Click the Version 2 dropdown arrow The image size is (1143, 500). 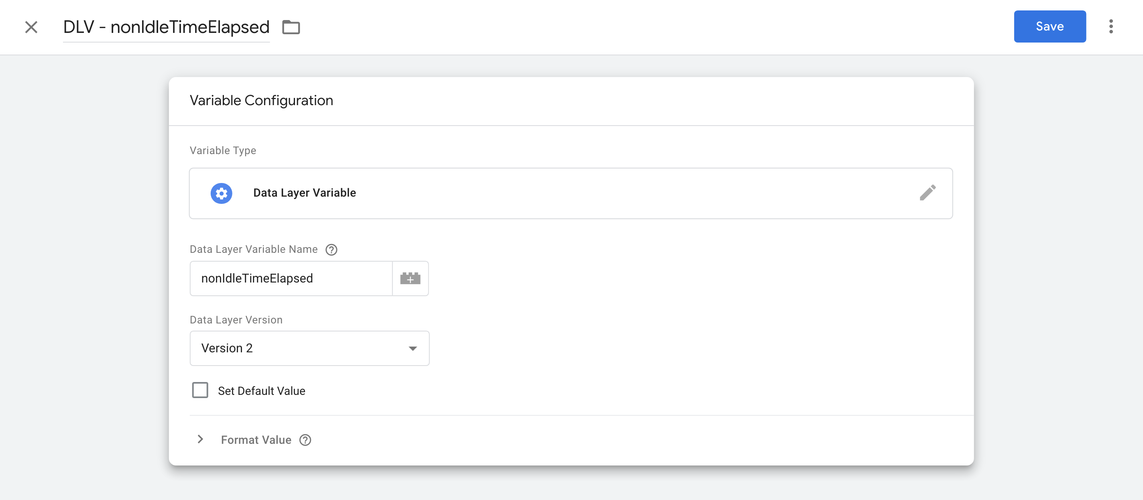(412, 349)
